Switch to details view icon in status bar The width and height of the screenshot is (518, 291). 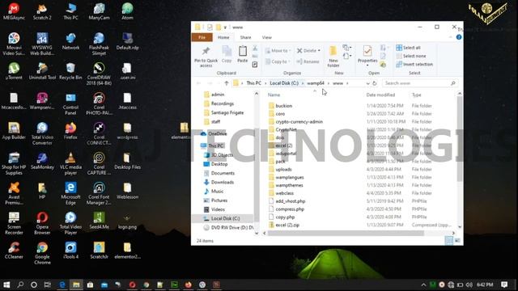[x=449, y=241]
